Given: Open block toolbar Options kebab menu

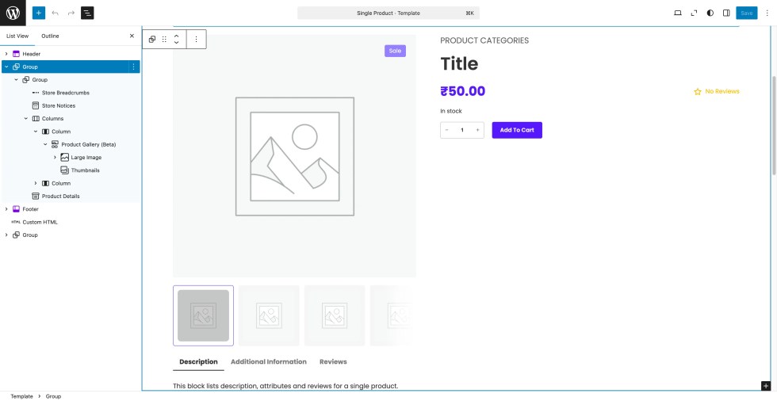Looking at the screenshot, I should [197, 39].
